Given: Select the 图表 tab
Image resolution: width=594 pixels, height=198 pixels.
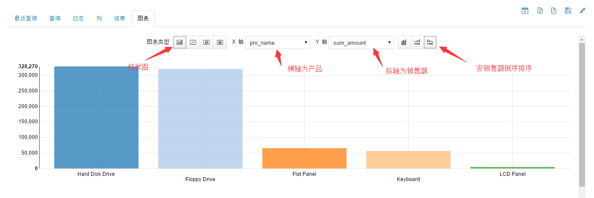Looking at the screenshot, I should click(143, 19).
